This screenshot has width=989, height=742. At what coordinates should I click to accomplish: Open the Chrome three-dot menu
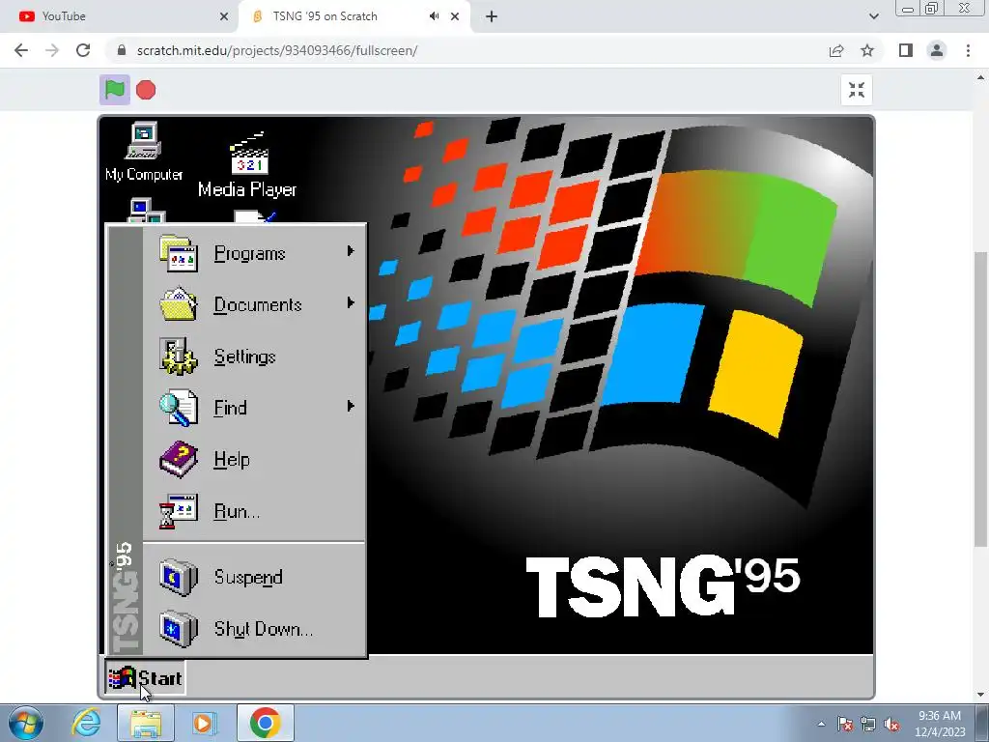(968, 50)
